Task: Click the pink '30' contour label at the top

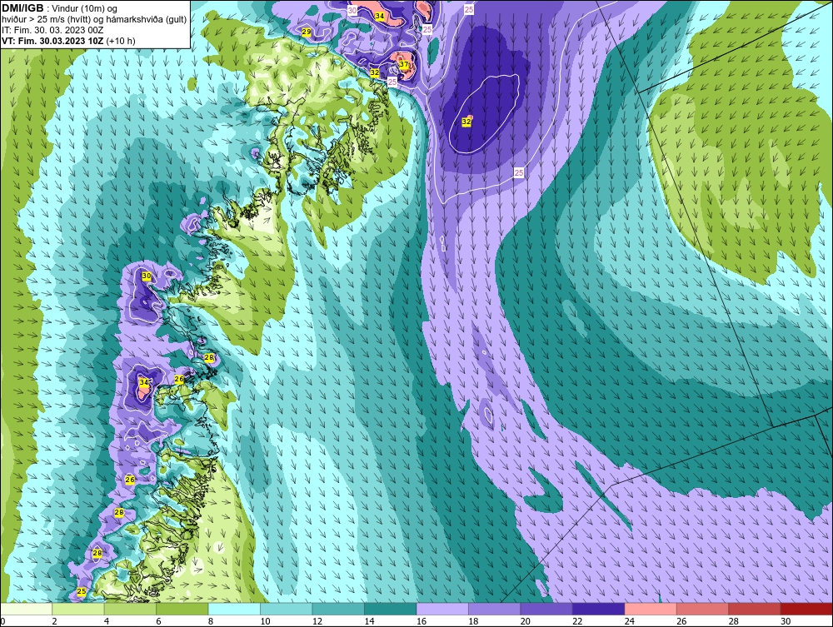Action: 352,10
